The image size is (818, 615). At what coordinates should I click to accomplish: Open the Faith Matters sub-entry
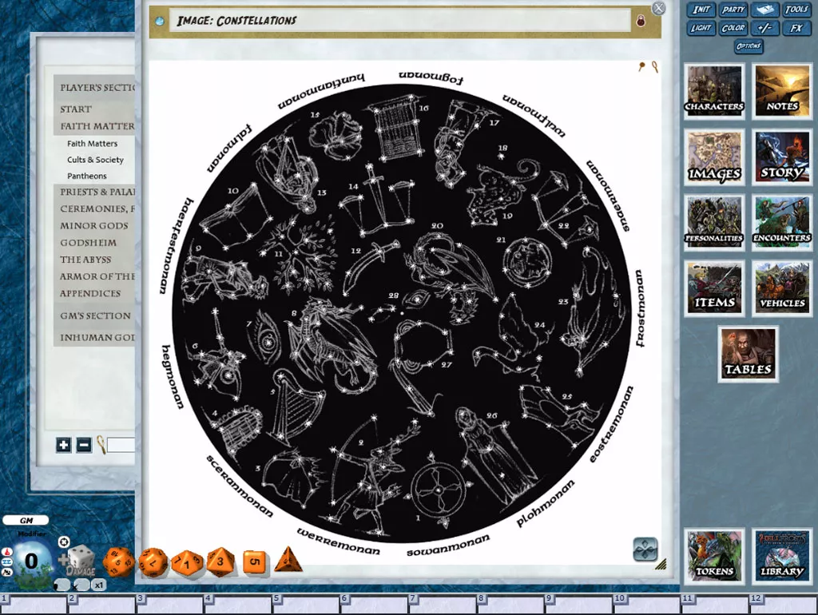click(93, 144)
